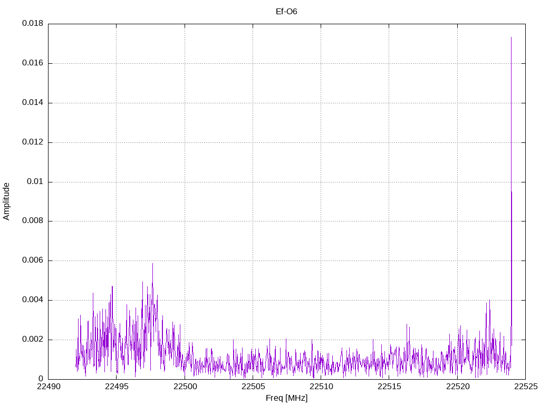The height and width of the screenshot is (405, 540).
Task: Click the x-axis value 22500
Action: (185, 387)
